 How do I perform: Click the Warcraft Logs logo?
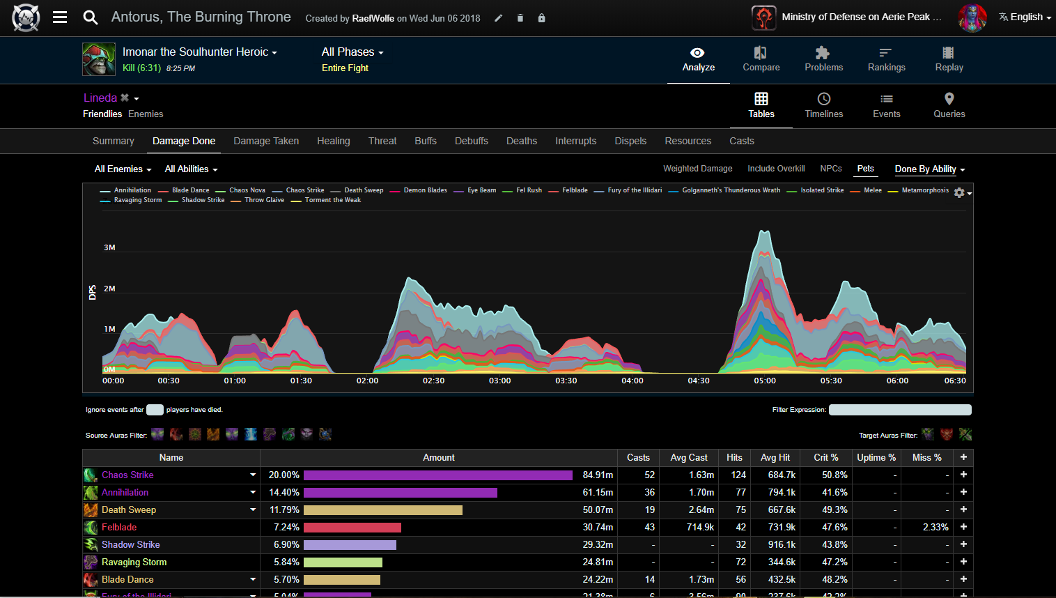(x=26, y=18)
